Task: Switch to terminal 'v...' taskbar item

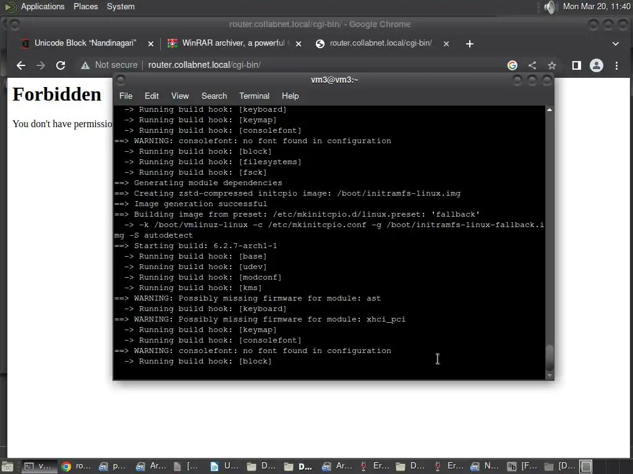Action: point(38,467)
